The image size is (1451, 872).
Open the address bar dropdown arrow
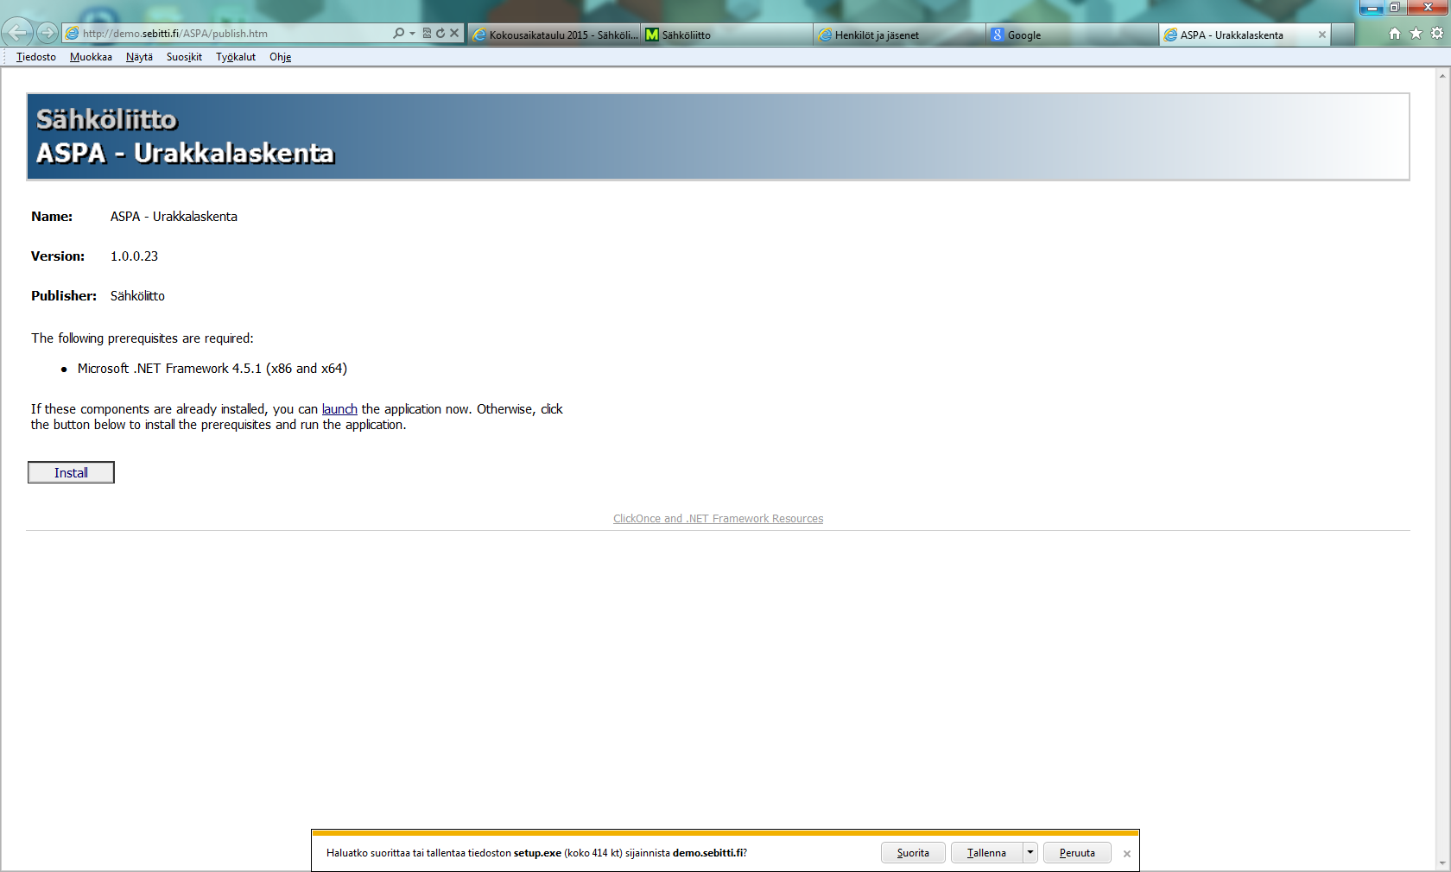coord(412,33)
